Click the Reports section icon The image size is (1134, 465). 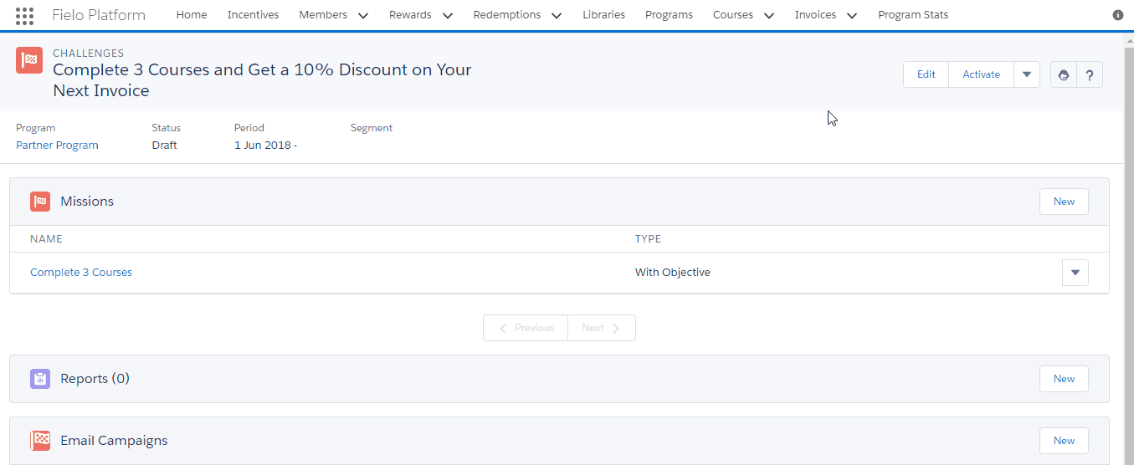40,379
